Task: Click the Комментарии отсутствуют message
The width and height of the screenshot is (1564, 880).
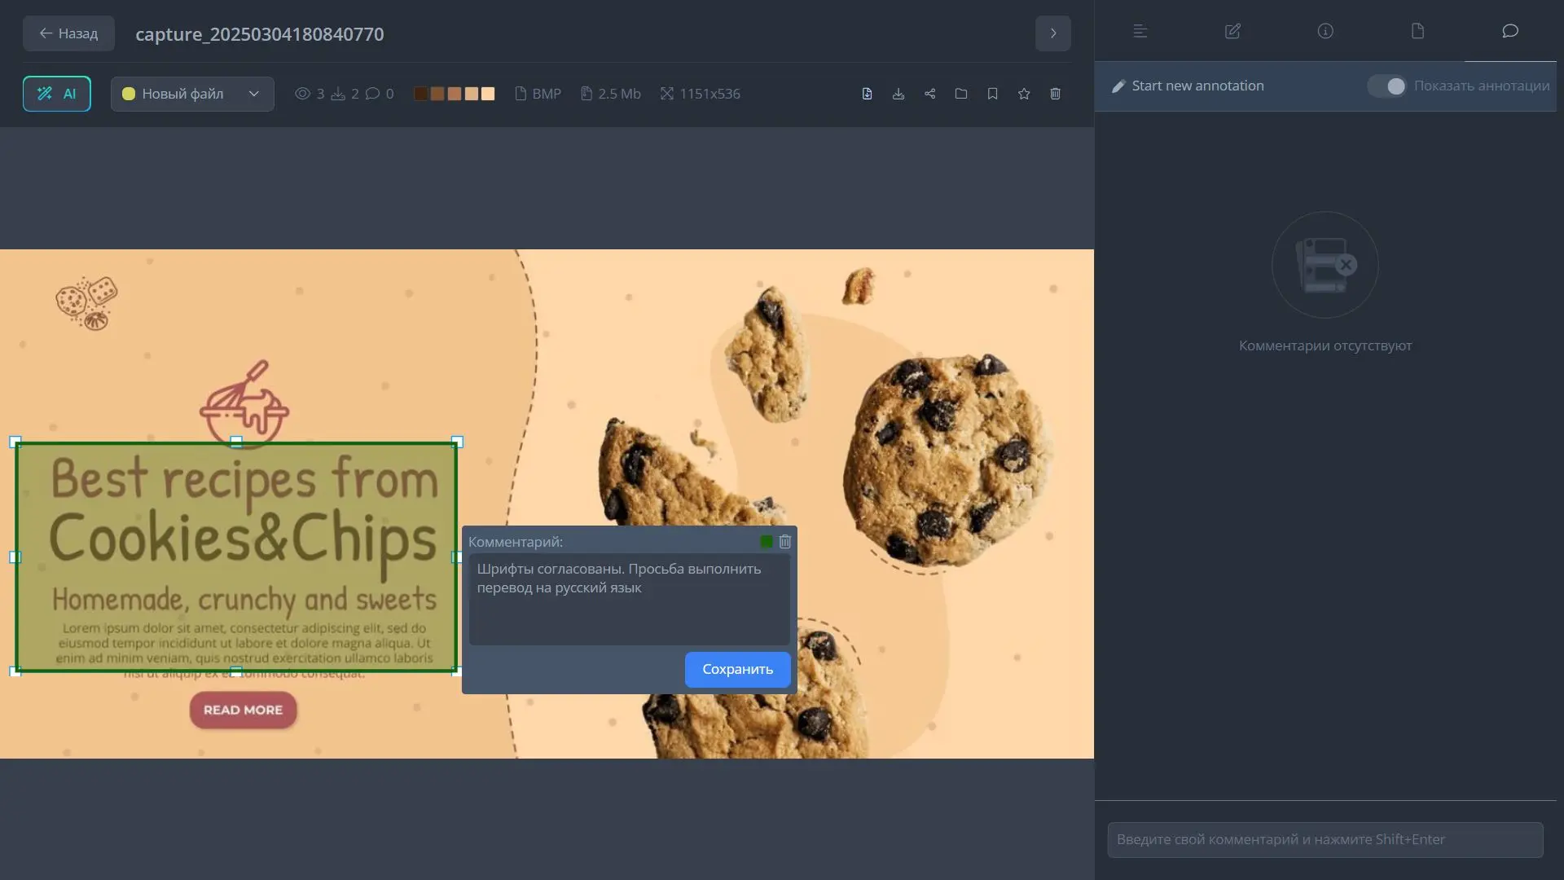Action: pyautogui.click(x=1325, y=345)
